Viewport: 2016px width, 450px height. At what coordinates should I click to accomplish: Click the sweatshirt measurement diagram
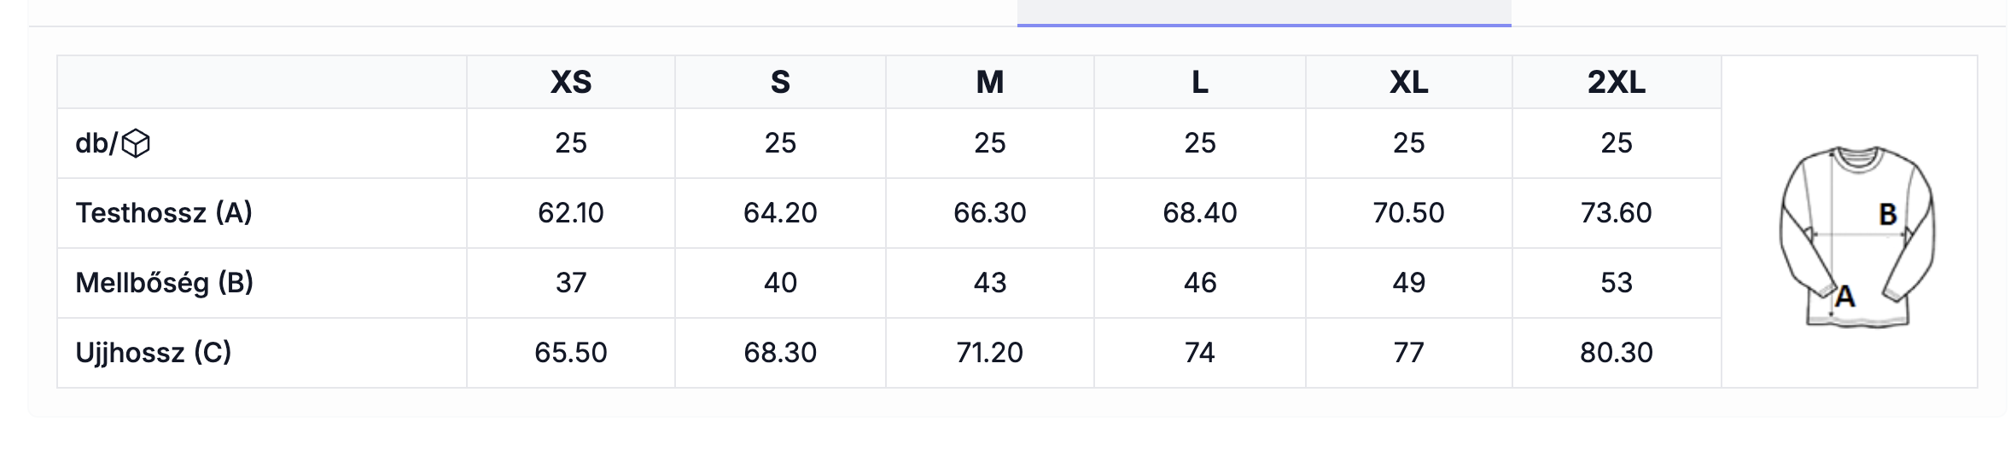(x=1856, y=236)
